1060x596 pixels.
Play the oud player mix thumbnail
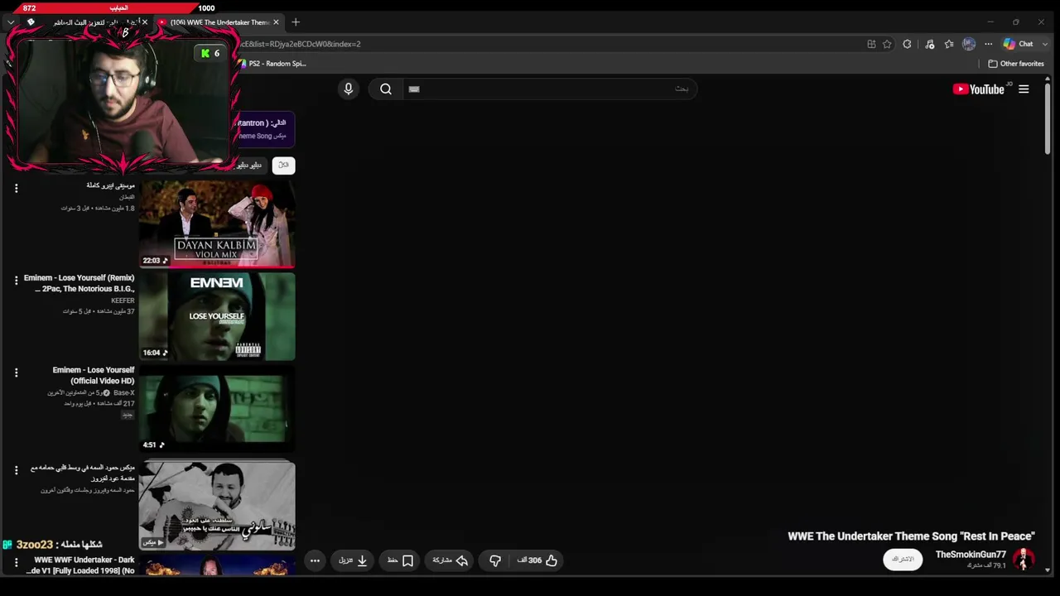point(217,506)
